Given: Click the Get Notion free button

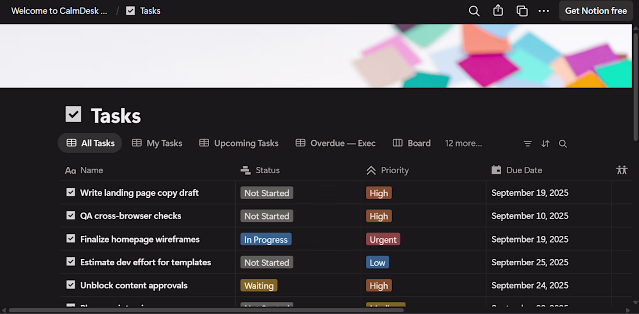Looking at the screenshot, I should [595, 11].
